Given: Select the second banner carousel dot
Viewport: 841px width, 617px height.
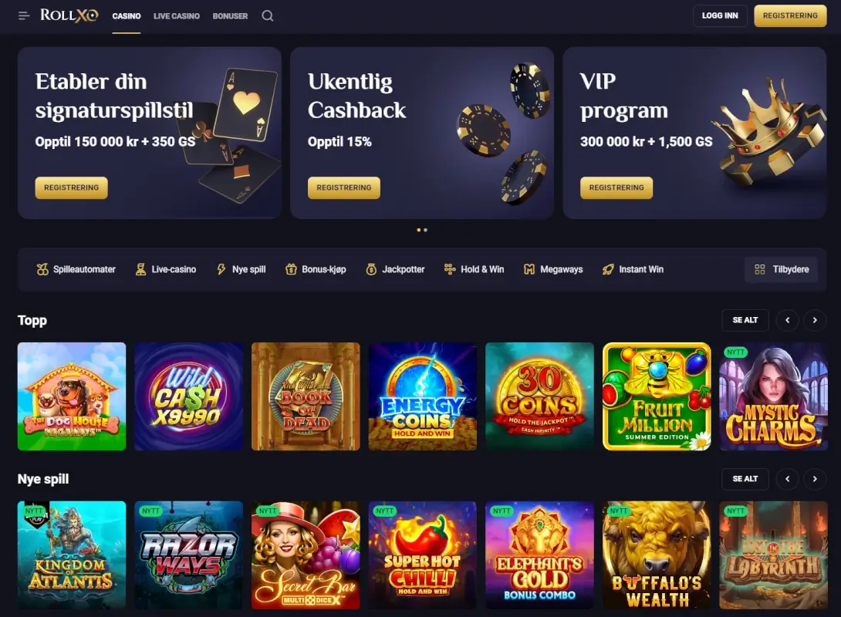Looking at the screenshot, I should coord(425,230).
